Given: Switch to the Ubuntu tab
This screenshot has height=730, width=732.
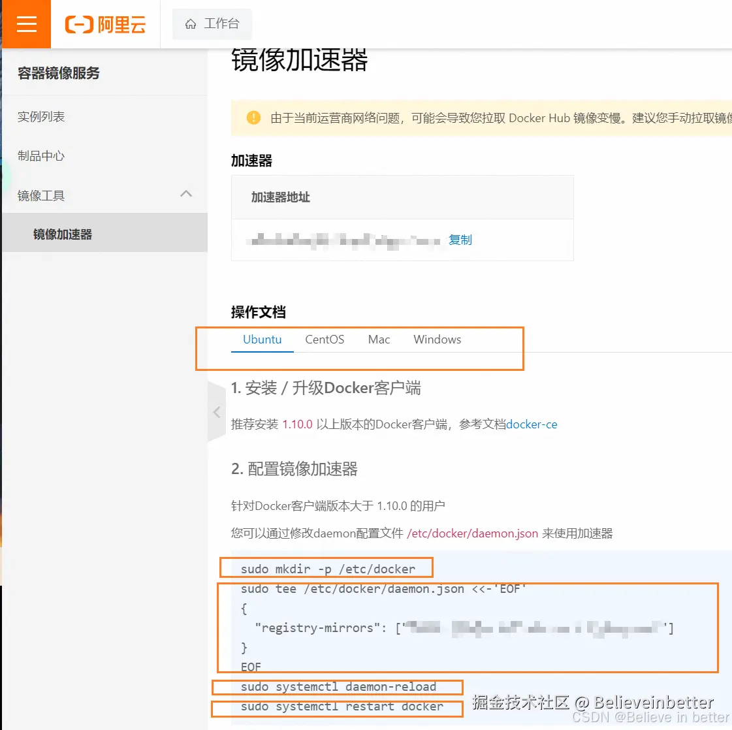Looking at the screenshot, I should [262, 340].
